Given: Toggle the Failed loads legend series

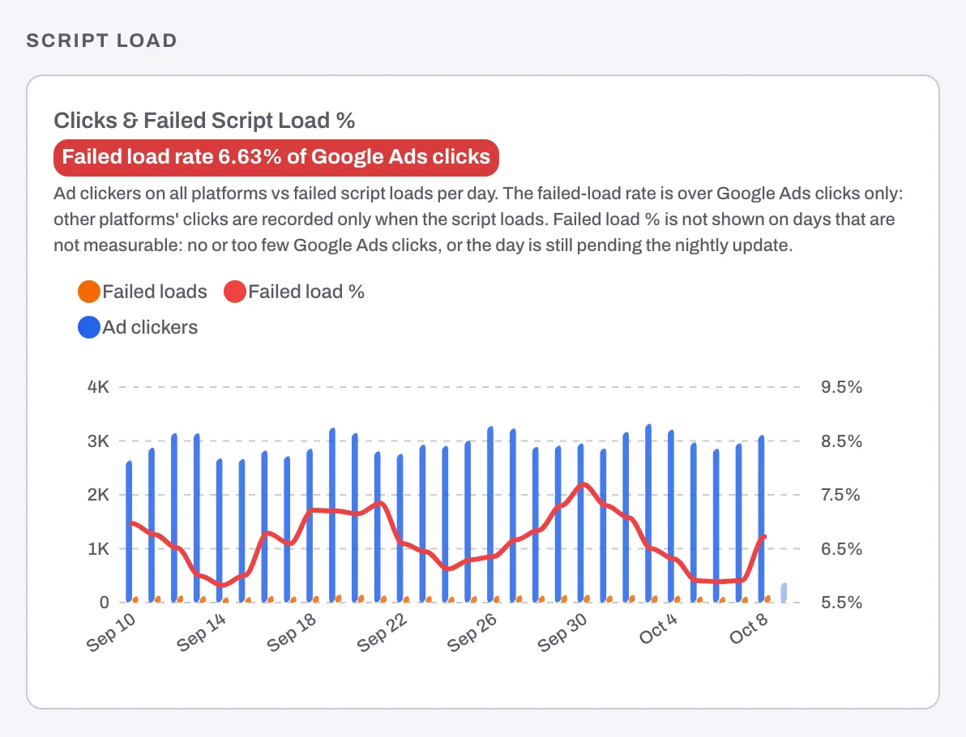Looking at the screenshot, I should click(x=143, y=292).
